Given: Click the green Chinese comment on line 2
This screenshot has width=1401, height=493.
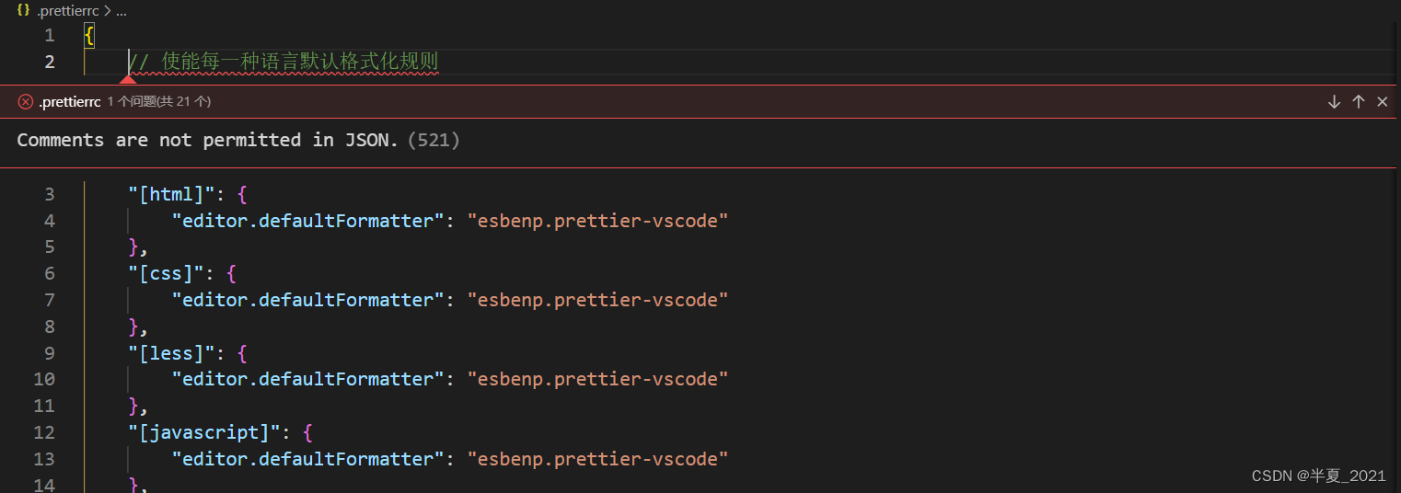Looking at the screenshot, I should pyautogui.click(x=284, y=62).
